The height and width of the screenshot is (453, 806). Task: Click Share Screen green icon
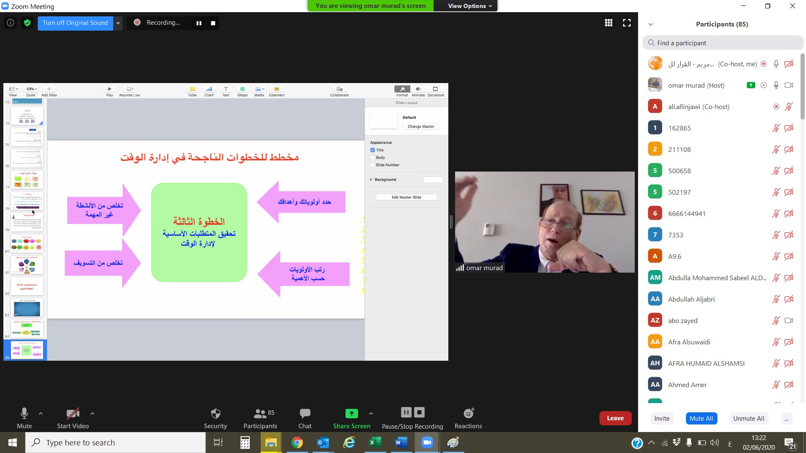(x=351, y=414)
